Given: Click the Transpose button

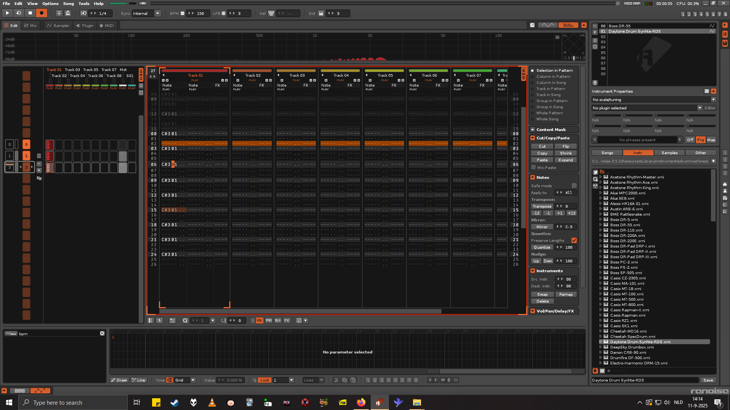Looking at the screenshot, I should pos(542,206).
